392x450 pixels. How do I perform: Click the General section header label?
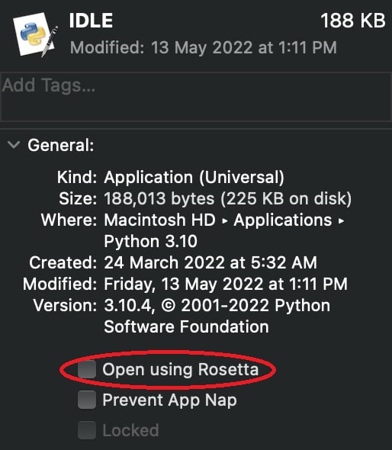(61, 145)
